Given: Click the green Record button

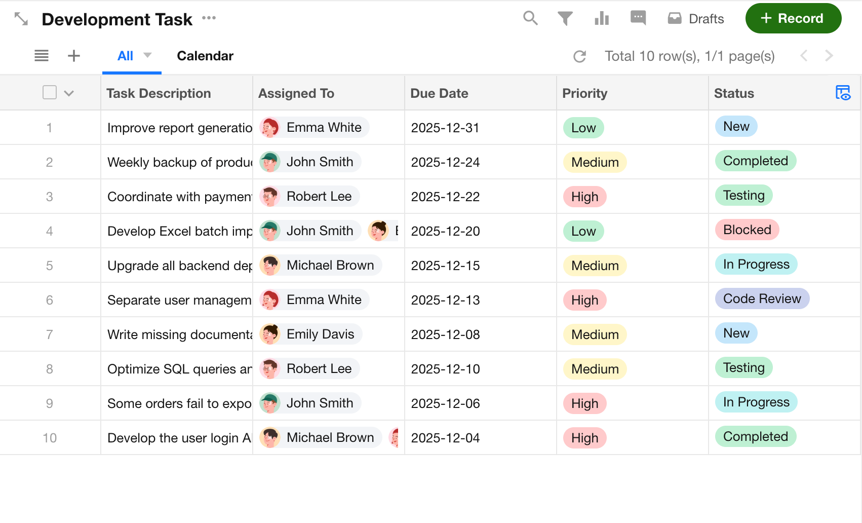Looking at the screenshot, I should pos(793,19).
